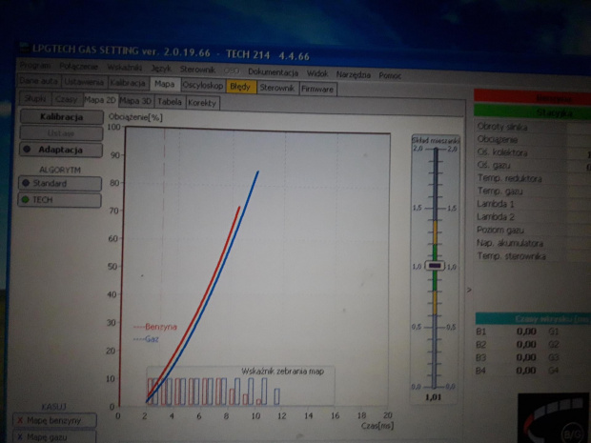Open the Firmware tab
The image size is (591, 443).
click(317, 90)
